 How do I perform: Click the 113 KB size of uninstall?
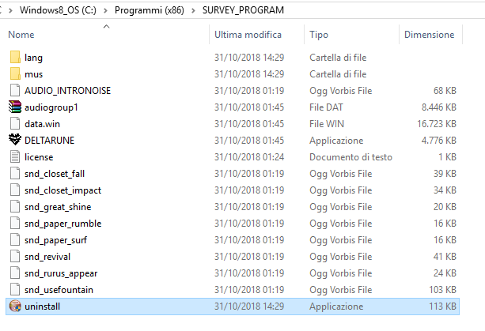click(442, 307)
